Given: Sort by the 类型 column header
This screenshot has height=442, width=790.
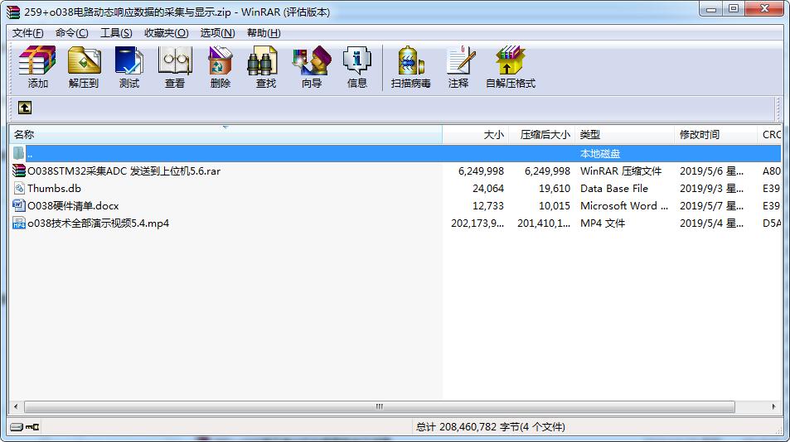Looking at the screenshot, I should coord(624,134).
